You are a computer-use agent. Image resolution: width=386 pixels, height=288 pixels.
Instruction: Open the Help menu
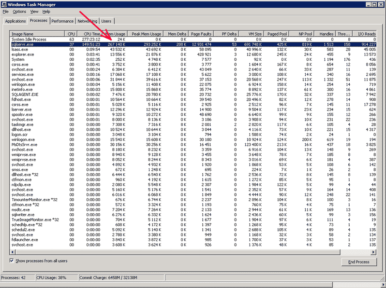46,12
